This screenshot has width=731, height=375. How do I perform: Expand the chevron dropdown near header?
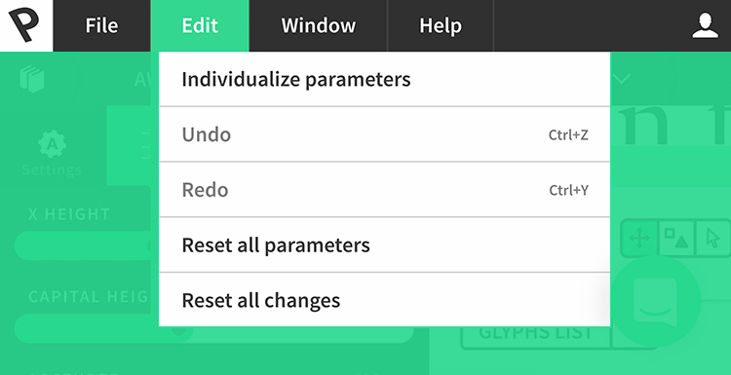622,79
